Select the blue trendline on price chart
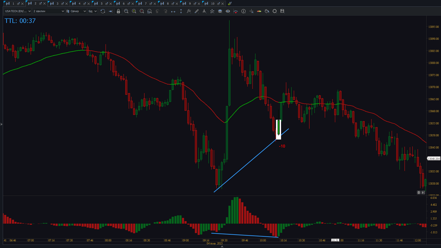Screen dimensions: 441x248 pyautogui.click(x=251, y=160)
